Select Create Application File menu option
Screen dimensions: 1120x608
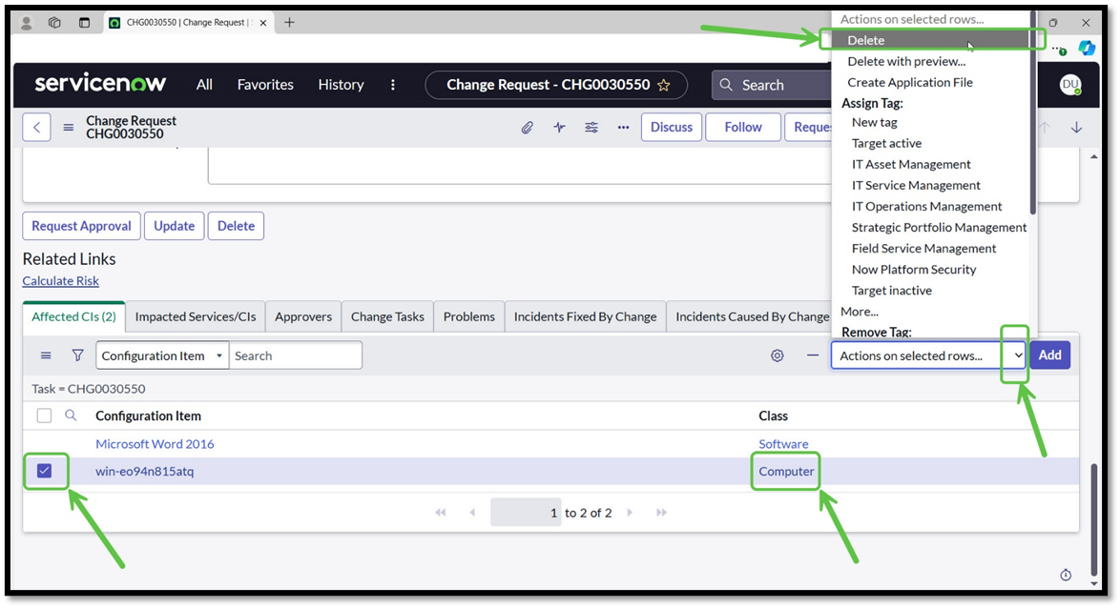(910, 82)
